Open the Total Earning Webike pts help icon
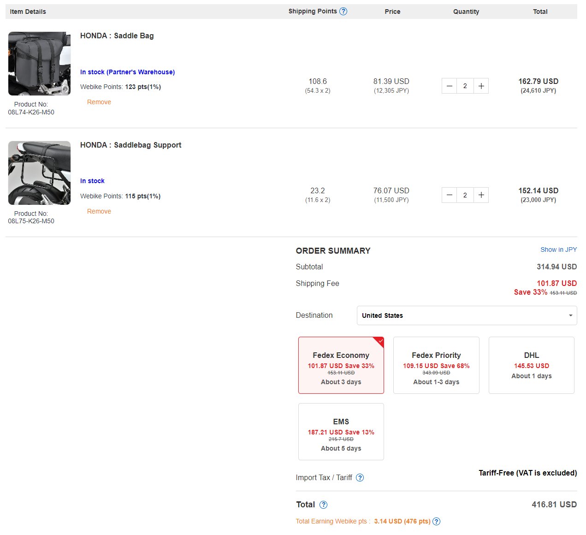The height and width of the screenshot is (535, 586). coord(437,522)
